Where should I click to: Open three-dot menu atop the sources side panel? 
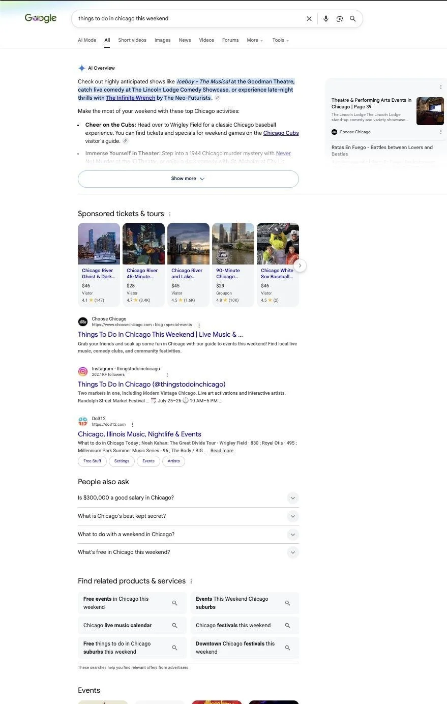(x=440, y=87)
